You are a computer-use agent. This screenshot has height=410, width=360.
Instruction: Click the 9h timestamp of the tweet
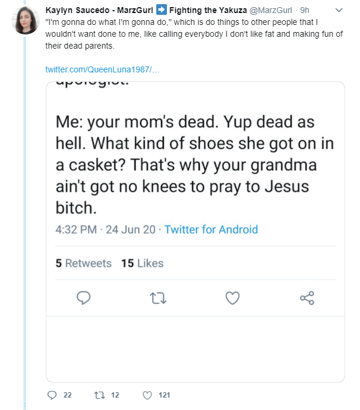pyautogui.click(x=305, y=10)
